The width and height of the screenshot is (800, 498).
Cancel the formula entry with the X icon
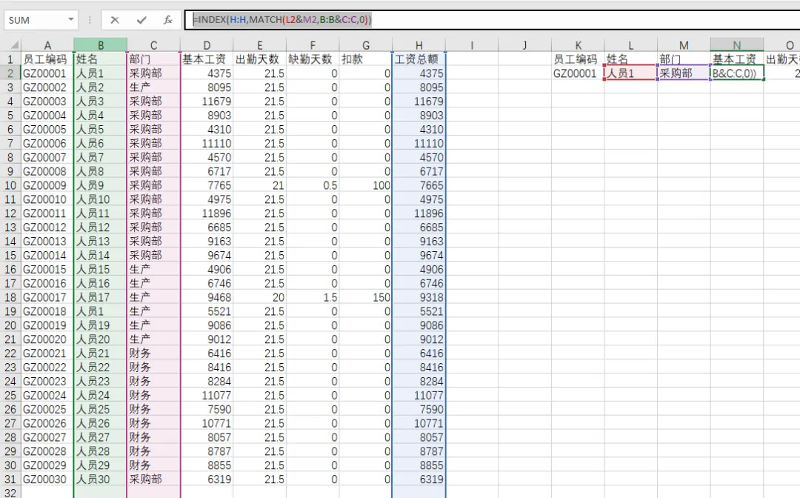click(115, 20)
